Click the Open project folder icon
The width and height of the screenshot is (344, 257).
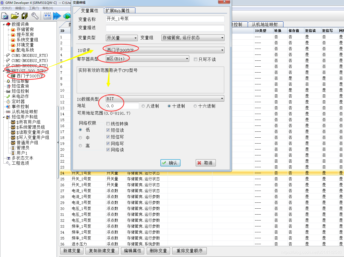(x=15, y=16)
